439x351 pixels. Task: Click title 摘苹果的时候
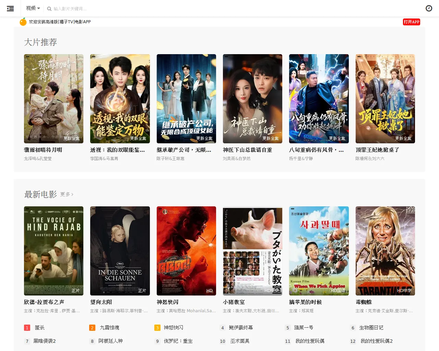306,302
